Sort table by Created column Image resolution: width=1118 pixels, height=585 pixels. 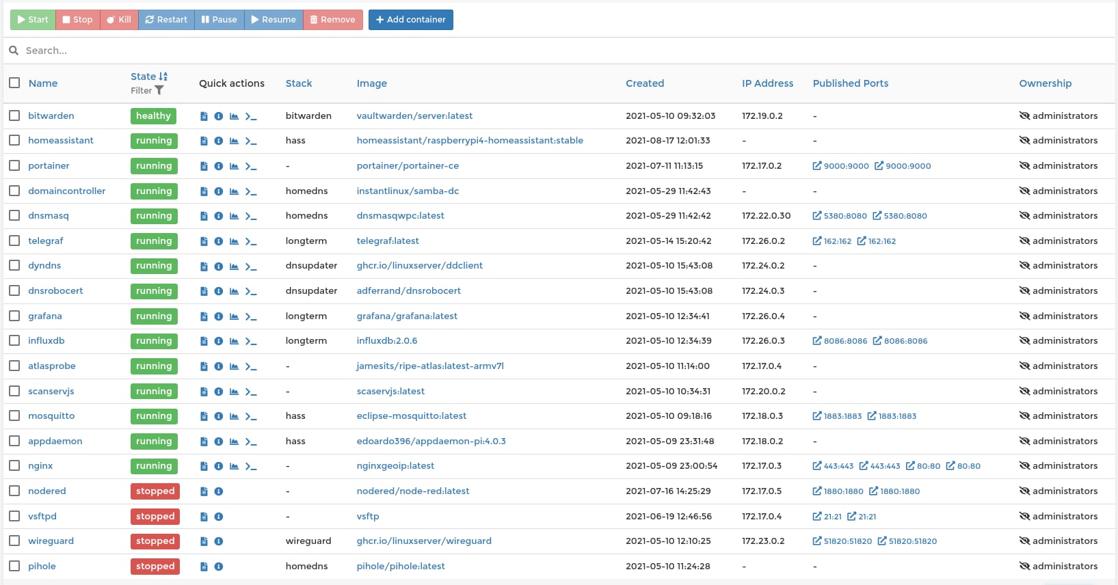click(645, 83)
